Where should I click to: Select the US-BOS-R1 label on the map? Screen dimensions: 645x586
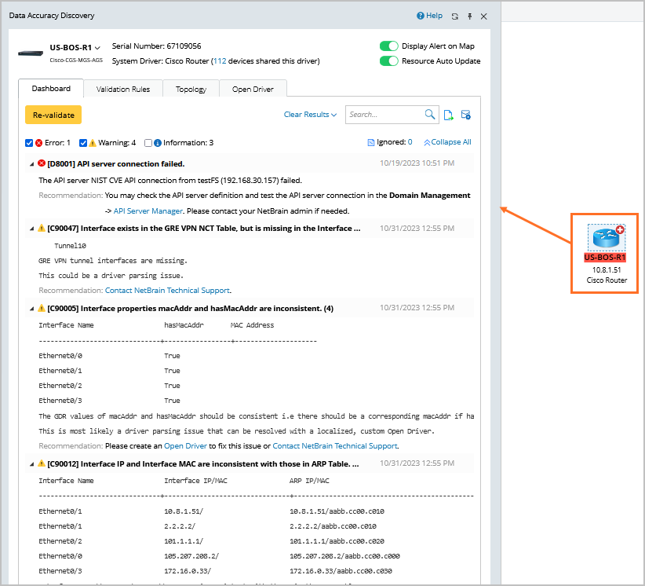coord(605,258)
